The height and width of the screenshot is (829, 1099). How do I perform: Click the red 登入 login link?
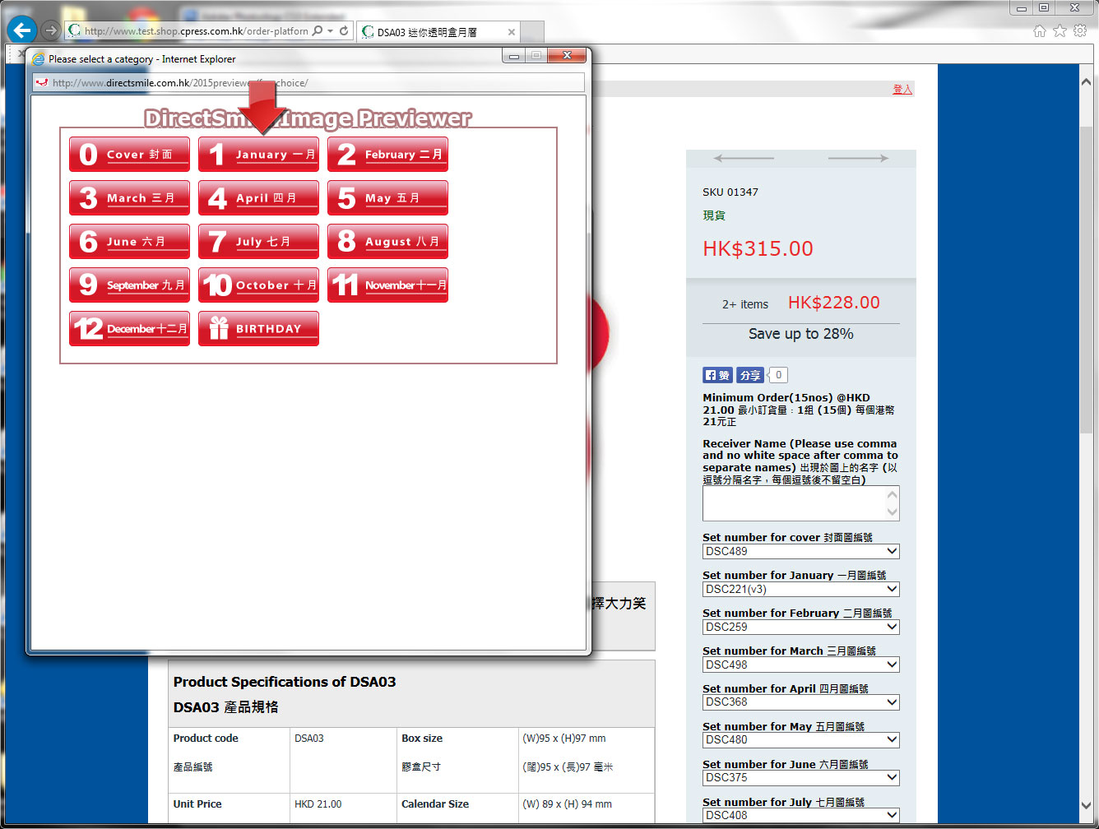pos(902,89)
